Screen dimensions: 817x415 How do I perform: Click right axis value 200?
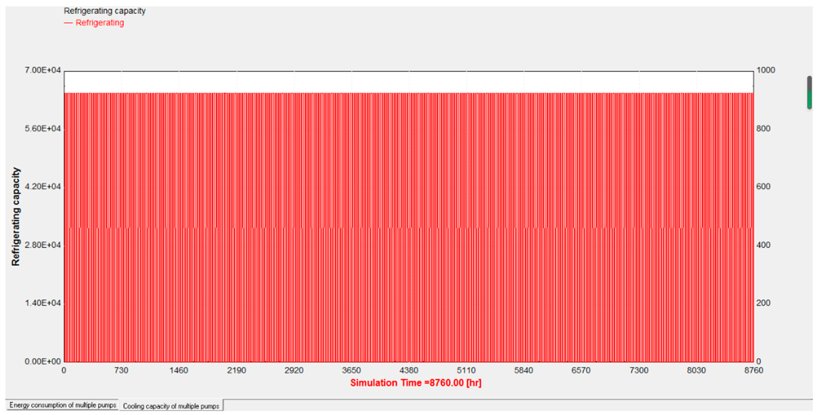763,303
